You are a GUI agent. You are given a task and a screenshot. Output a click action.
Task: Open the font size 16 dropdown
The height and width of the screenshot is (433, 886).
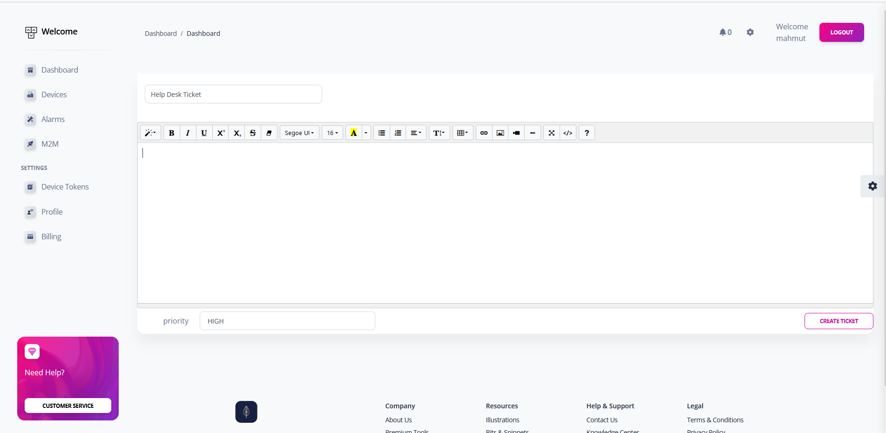point(332,133)
